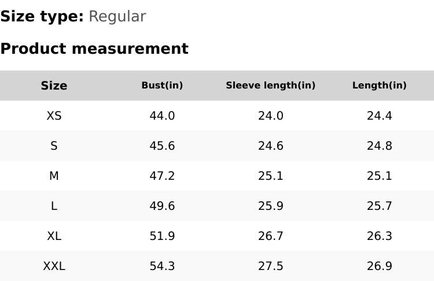Click the XXL bust value 54.3
The width and height of the screenshot is (434, 281).
tap(162, 266)
